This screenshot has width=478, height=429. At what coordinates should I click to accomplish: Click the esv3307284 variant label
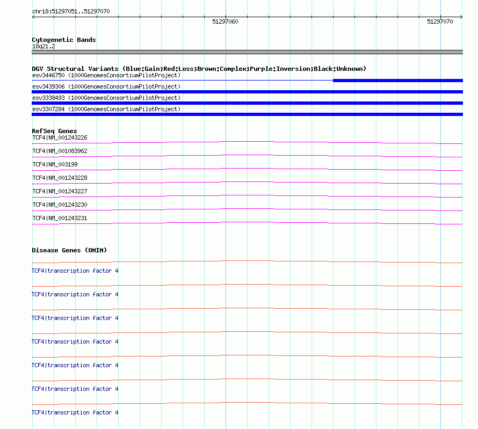[x=106, y=109]
